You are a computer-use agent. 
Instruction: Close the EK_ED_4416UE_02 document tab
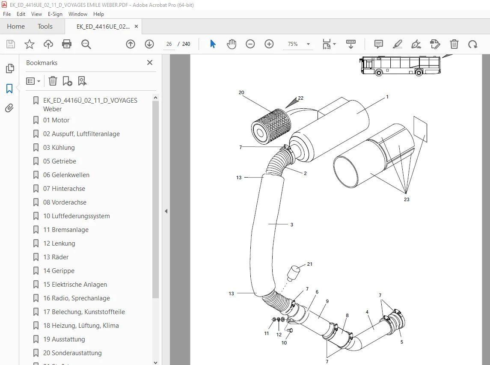136,27
